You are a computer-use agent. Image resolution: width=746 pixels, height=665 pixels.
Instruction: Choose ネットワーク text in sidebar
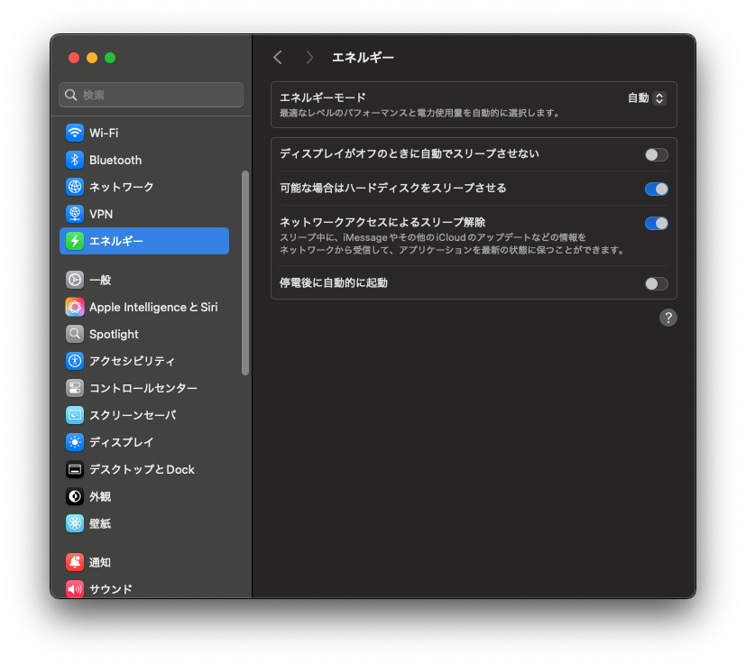pyautogui.click(x=121, y=187)
